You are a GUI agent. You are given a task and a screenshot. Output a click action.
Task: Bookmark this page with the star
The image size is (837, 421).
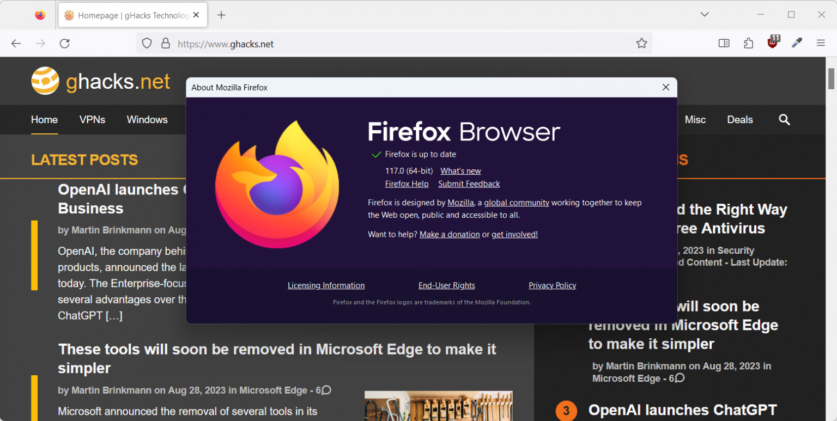641,44
